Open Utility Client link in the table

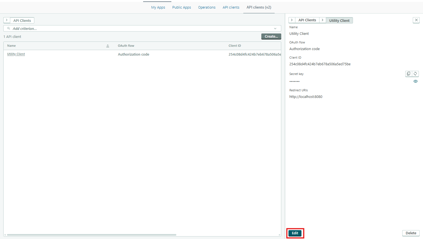pyautogui.click(x=16, y=54)
